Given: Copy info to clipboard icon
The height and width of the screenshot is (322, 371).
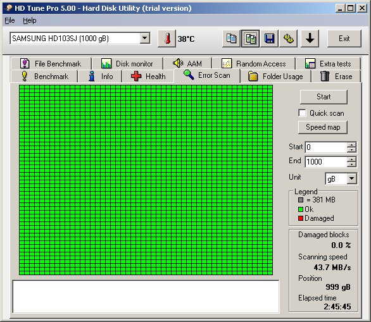Looking at the screenshot, I should tap(231, 39).
